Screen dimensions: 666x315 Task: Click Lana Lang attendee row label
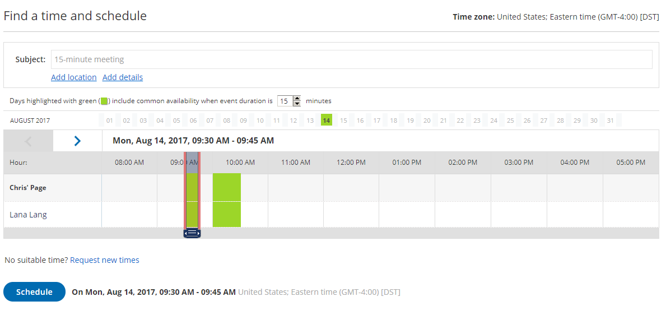[28, 215]
